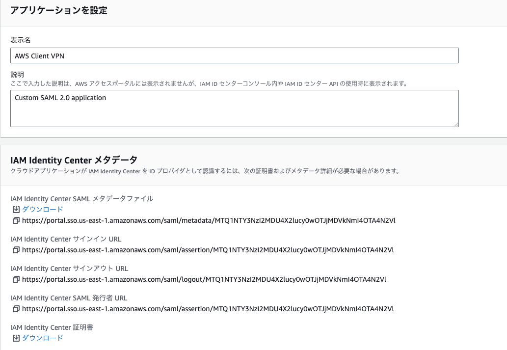Focus the 表示名 field containing AWS Client VPN
507x350 pixels.
[235, 55]
